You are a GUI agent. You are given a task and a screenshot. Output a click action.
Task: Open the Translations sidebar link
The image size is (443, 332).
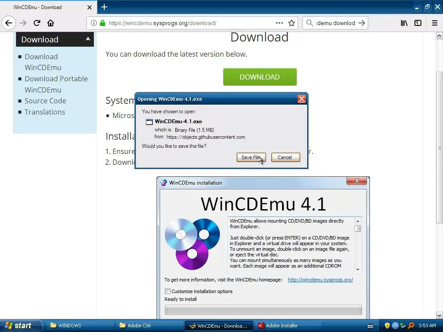point(45,112)
